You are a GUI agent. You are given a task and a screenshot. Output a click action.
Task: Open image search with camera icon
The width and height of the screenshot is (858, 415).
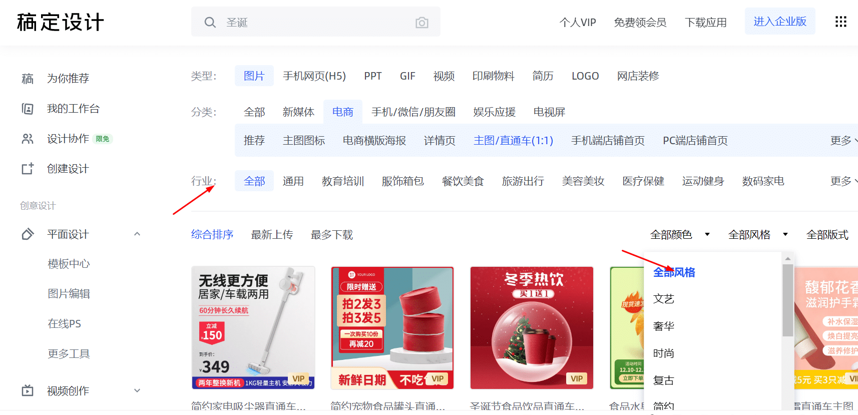tap(422, 23)
